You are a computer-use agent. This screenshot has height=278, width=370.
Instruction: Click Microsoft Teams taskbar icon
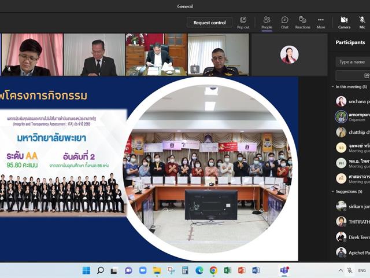pyautogui.click(x=284, y=270)
